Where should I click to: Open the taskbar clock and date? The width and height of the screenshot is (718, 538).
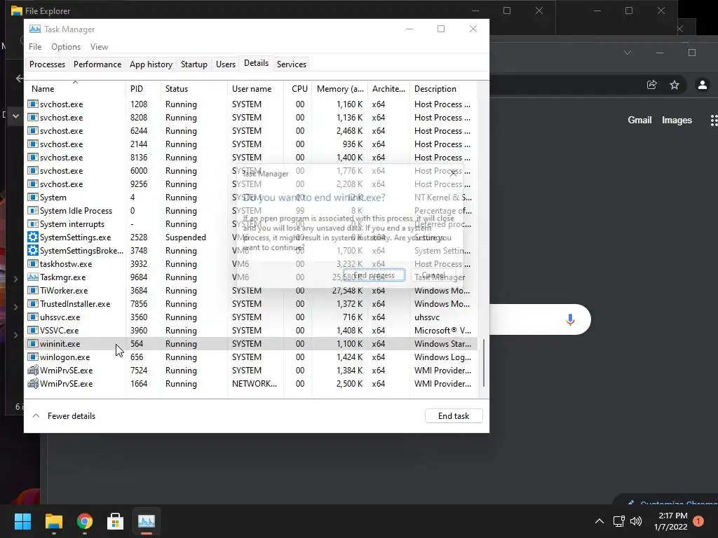point(671,521)
